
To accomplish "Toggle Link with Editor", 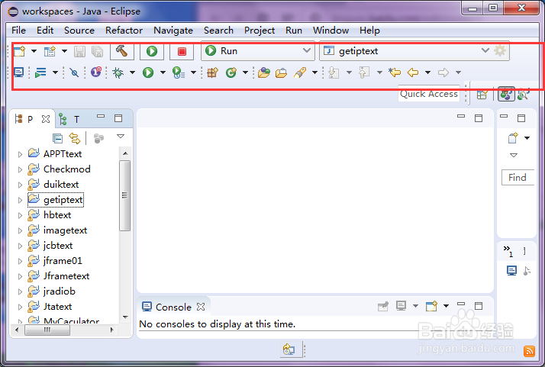I will point(75,138).
